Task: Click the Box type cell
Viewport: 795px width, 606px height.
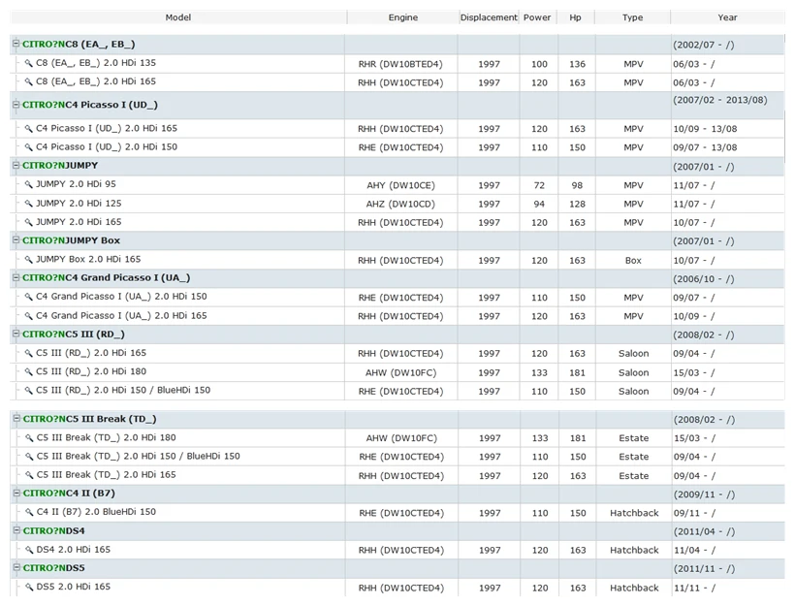Action: click(633, 261)
